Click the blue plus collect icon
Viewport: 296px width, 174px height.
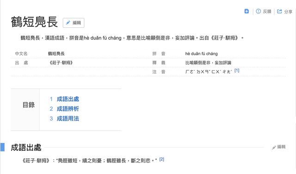pyautogui.click(x=247, y=11)
